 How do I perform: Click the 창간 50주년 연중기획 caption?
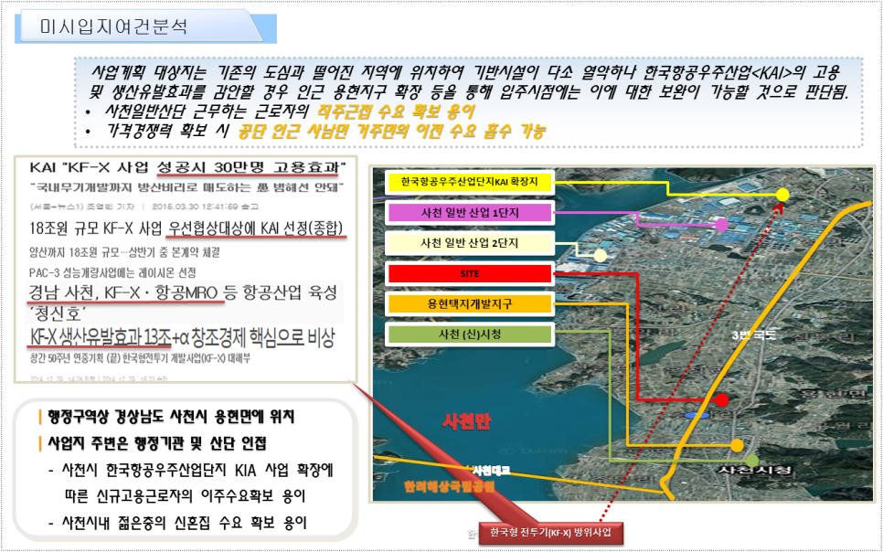pos(140,358)
